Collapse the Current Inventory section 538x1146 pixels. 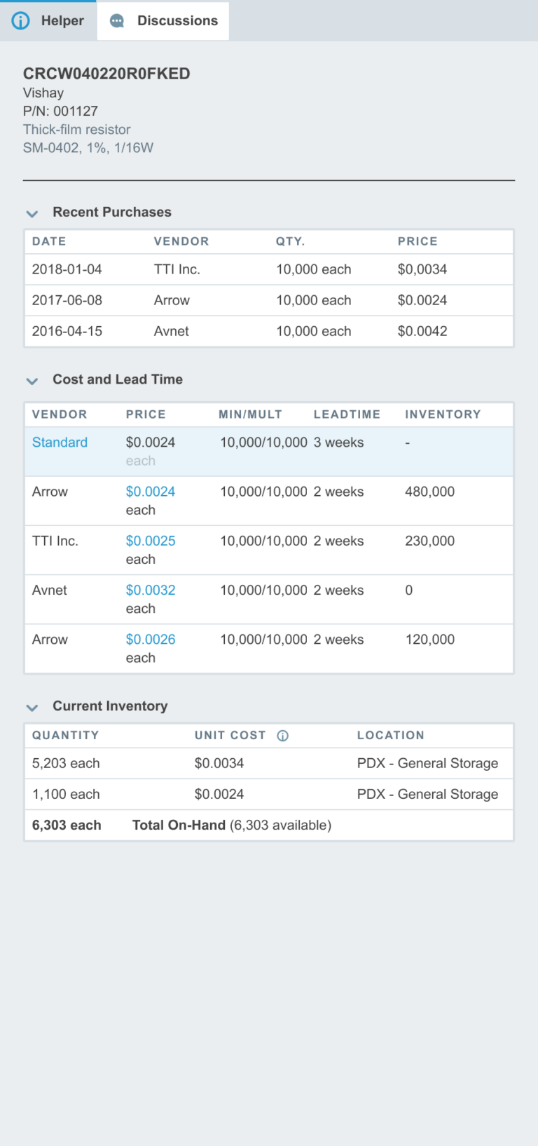pos(32,708)
